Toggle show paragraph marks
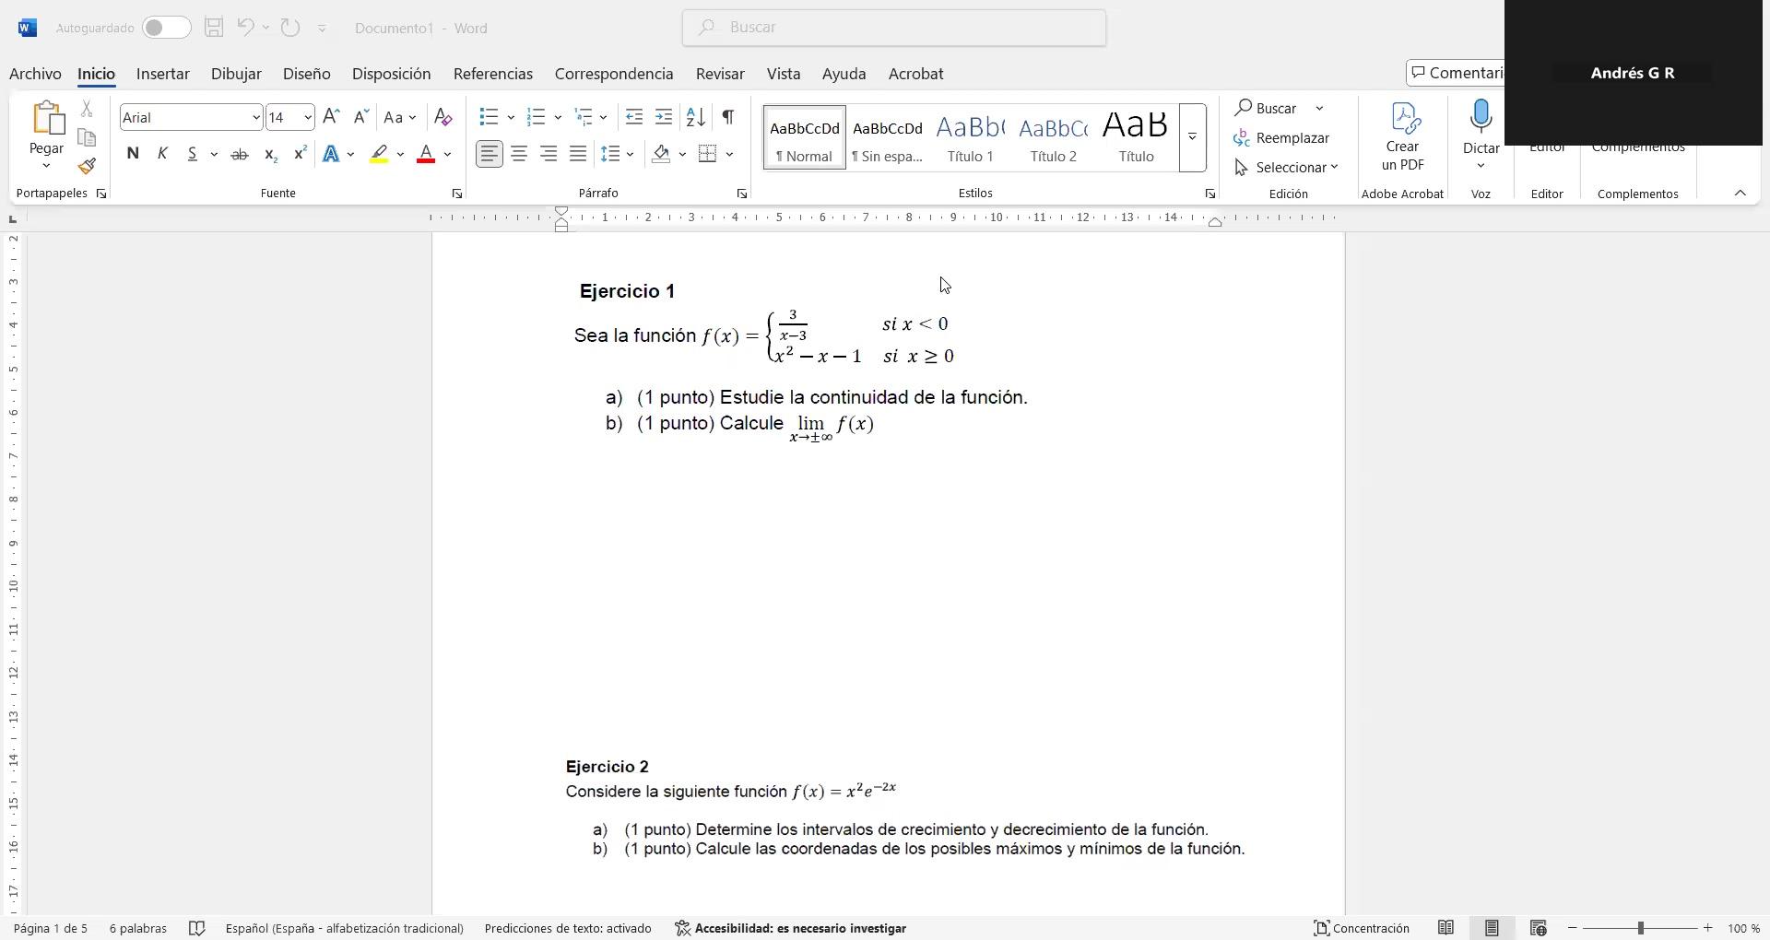This screenshot has height=940, width=1770. pos(728,117)
